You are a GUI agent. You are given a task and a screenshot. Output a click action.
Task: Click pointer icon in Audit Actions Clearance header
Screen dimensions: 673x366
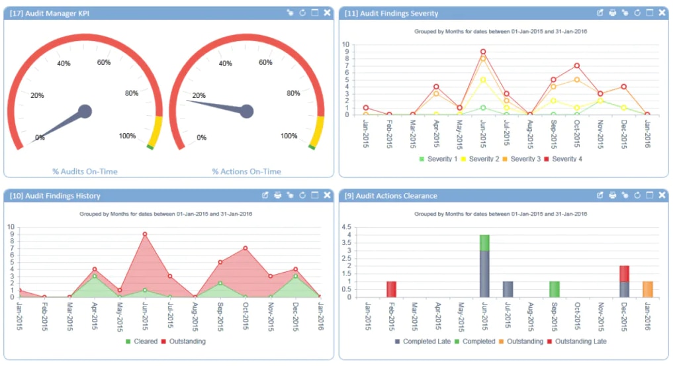625,195
